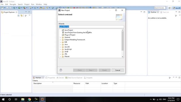Click the Cancel button in dialog
Viewport: 181px width, 102px height.
tap(118, 70)
